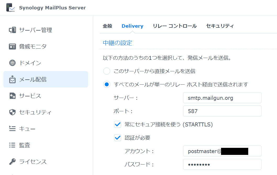Click the サーバー field with smtp.mailgun.org

click(222, 98)
